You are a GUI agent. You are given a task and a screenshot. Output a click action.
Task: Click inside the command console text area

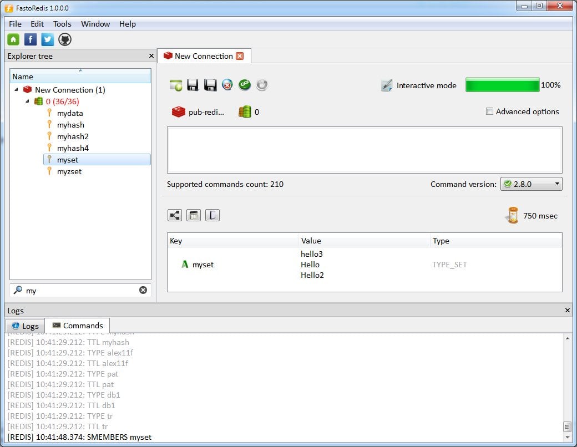coord(365,150)
